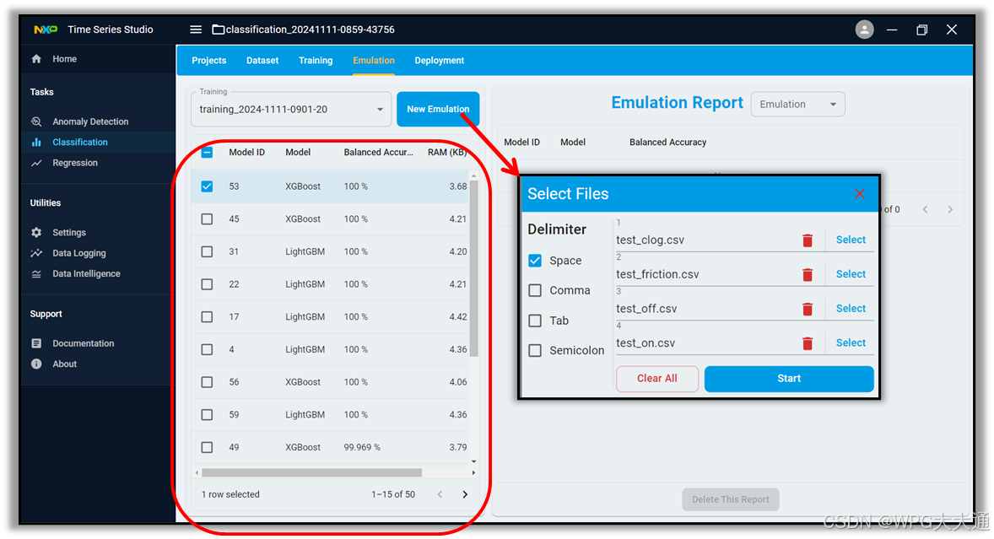Go to previous page of model list
994x539 pixels.
click(440, 494)
